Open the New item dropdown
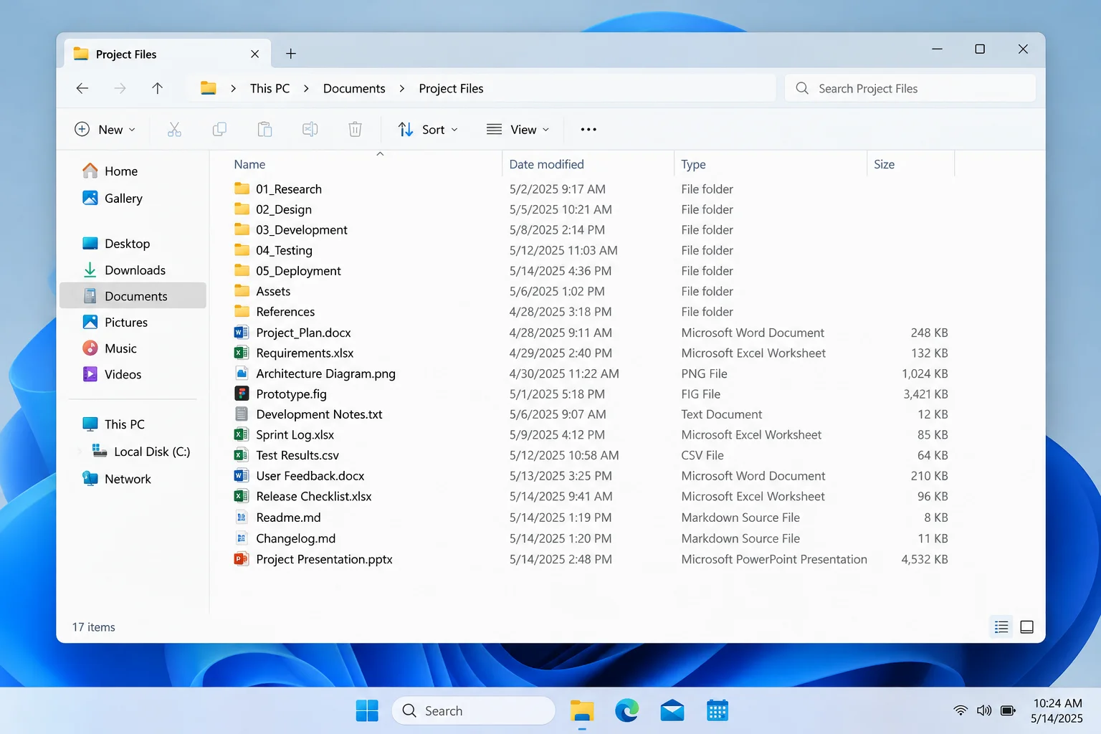The width and height of the screenshot is (1101, 734). (x=105, y=129)
